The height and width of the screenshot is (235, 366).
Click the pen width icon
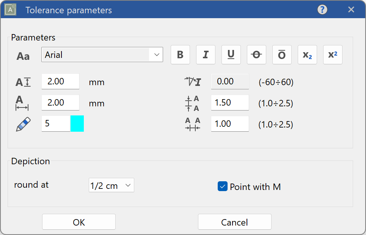click(23, 123)
